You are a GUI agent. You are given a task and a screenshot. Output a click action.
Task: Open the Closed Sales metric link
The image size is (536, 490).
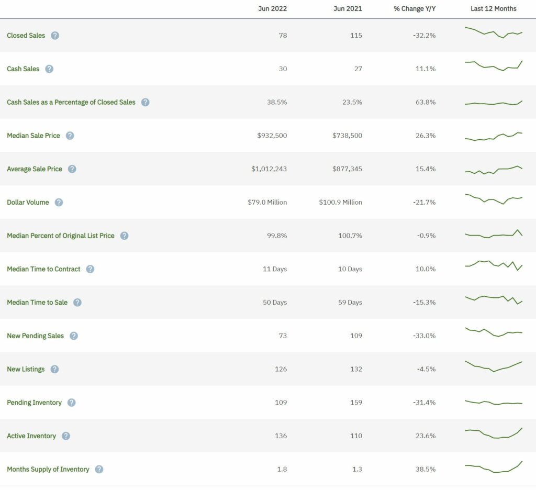26,36
